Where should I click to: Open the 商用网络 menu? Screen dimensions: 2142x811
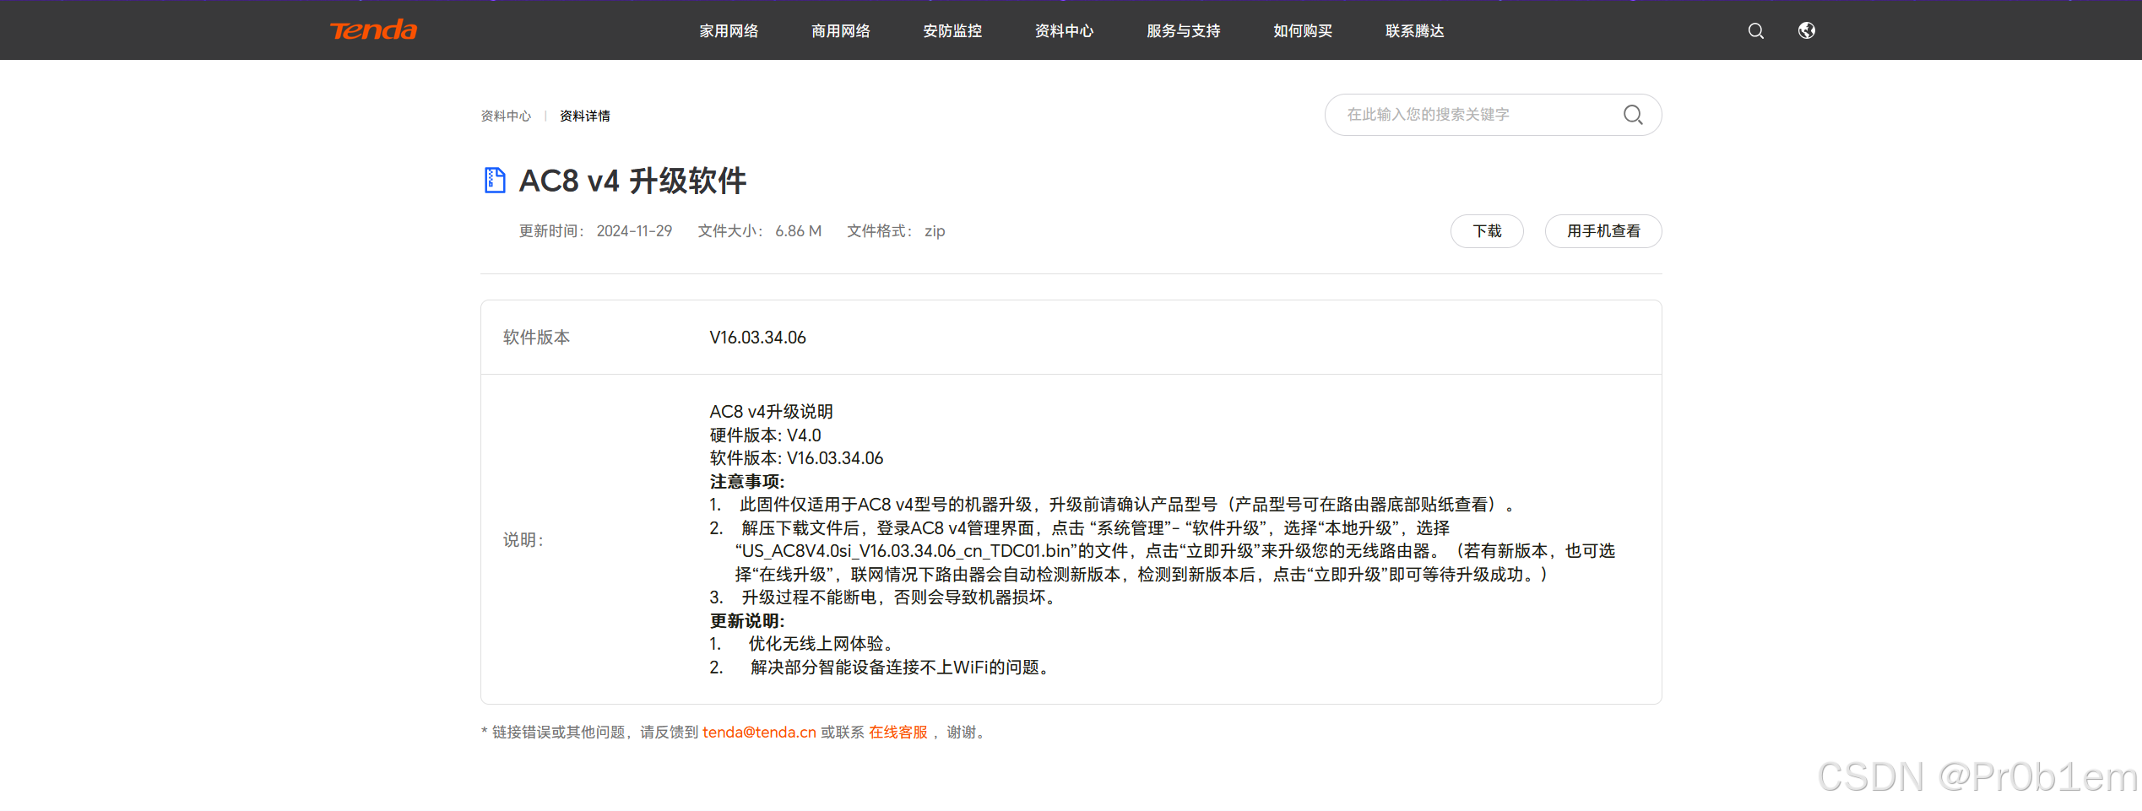tap(840, 31)
